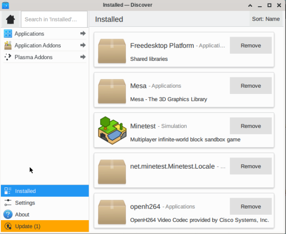Image resolution: width=286 pixels, height=234 pixels.
Task: Click the Home icon button
Action: pos(10,19)
